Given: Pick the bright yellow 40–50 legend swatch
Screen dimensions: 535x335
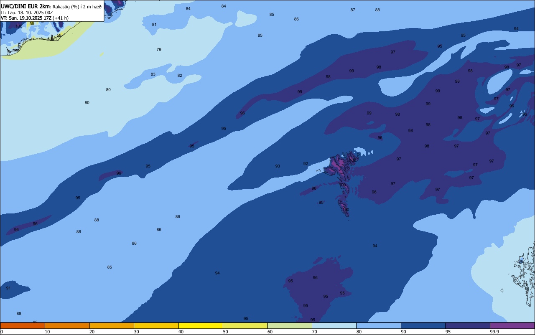Looking at the screenshot, I should pyautogui.click(x=201, y=325).
